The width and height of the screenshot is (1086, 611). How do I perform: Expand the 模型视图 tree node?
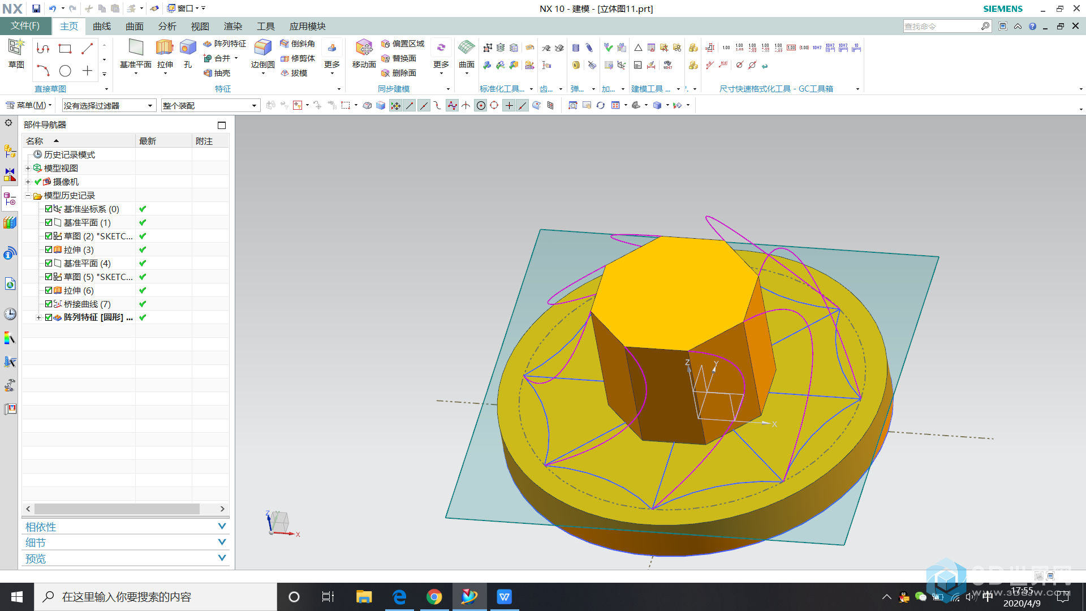[28, 168]
